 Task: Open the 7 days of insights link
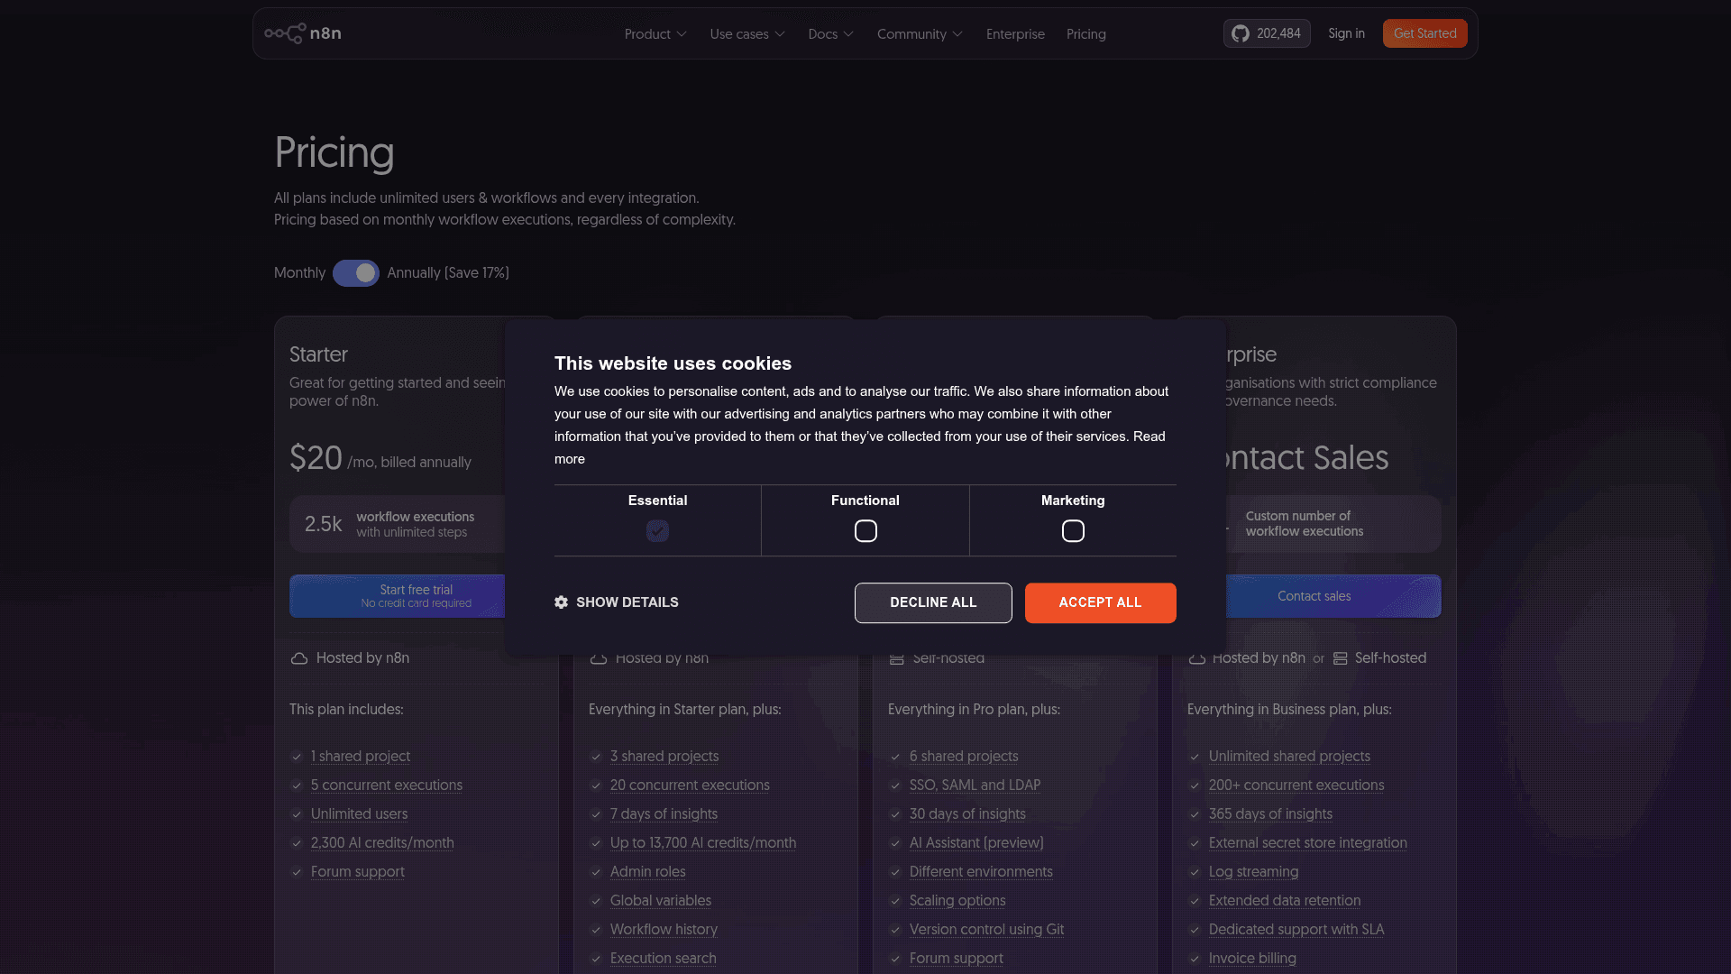click(x=664, y=814)
